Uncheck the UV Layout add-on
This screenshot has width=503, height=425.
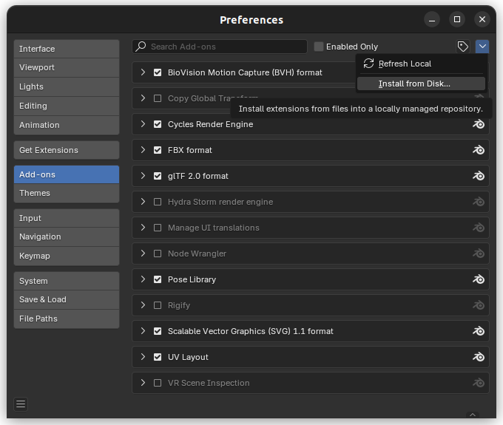pyautogui.click(x=158, y=357)
